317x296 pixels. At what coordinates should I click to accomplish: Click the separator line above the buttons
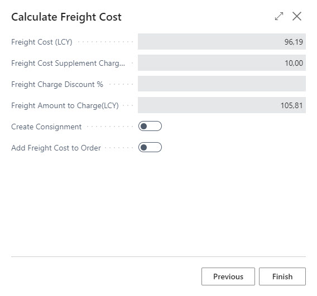tap(158, 256)
